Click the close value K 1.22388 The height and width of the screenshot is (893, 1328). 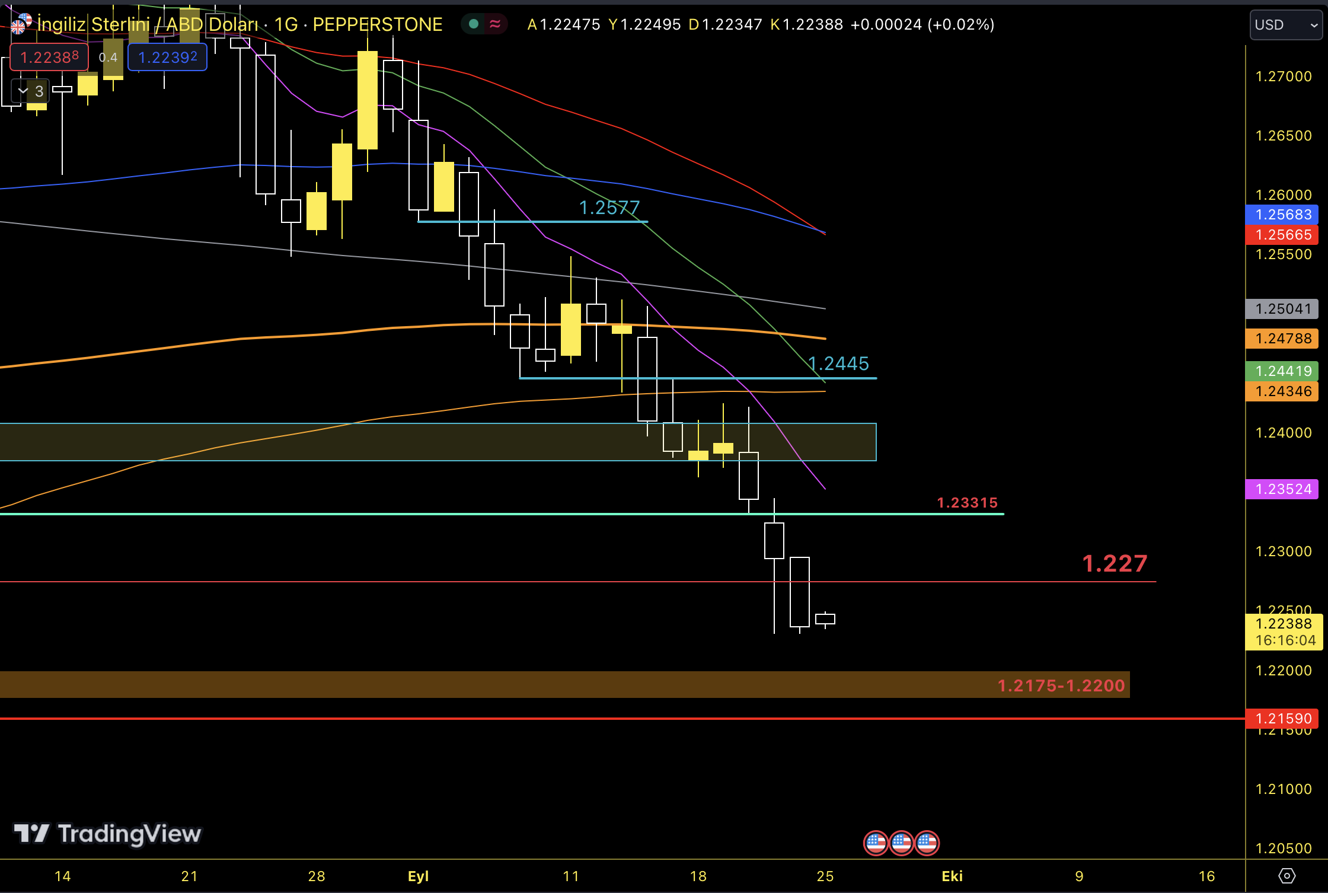pyautogui.click(x=806, y=24)
